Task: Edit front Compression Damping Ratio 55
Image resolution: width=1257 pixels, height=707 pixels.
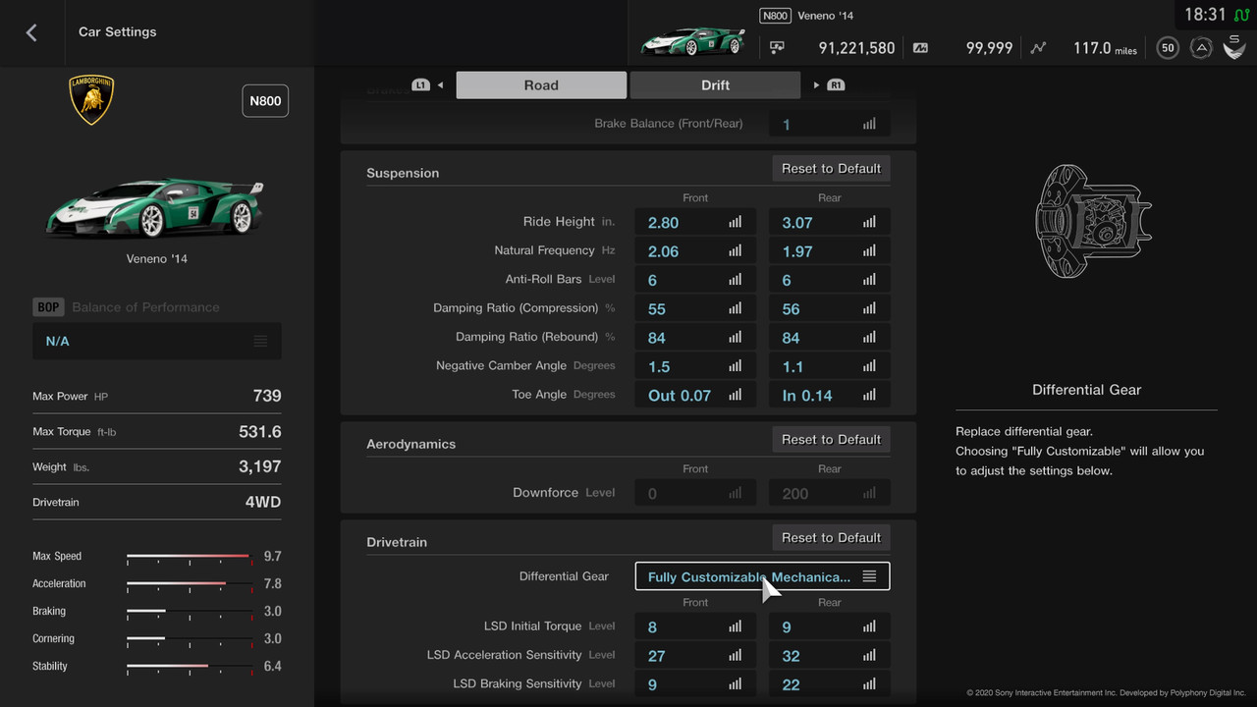Action: (x=695, y=308)
